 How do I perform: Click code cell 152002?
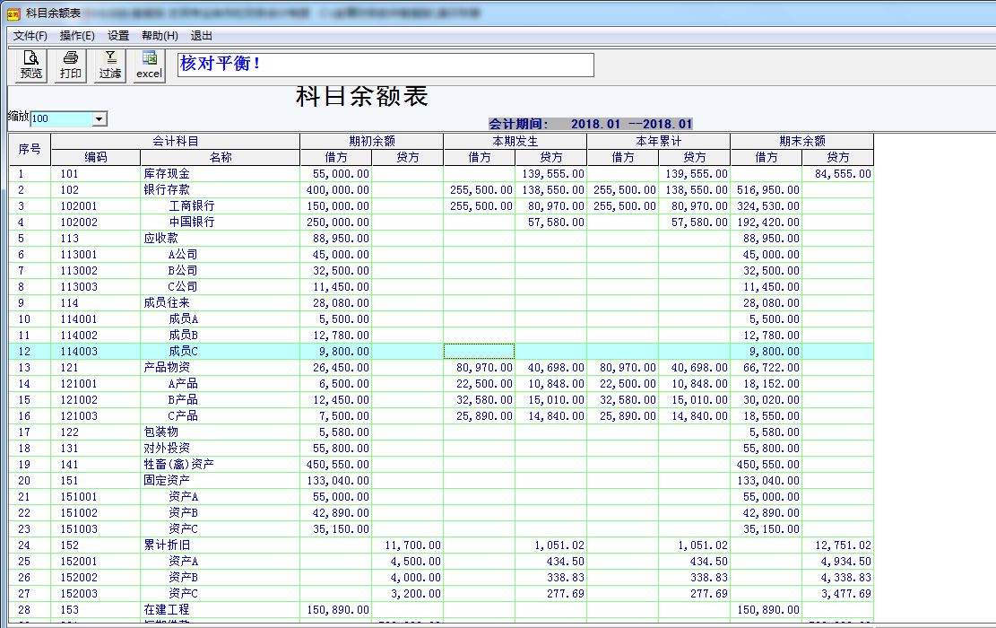pos(96,578)
